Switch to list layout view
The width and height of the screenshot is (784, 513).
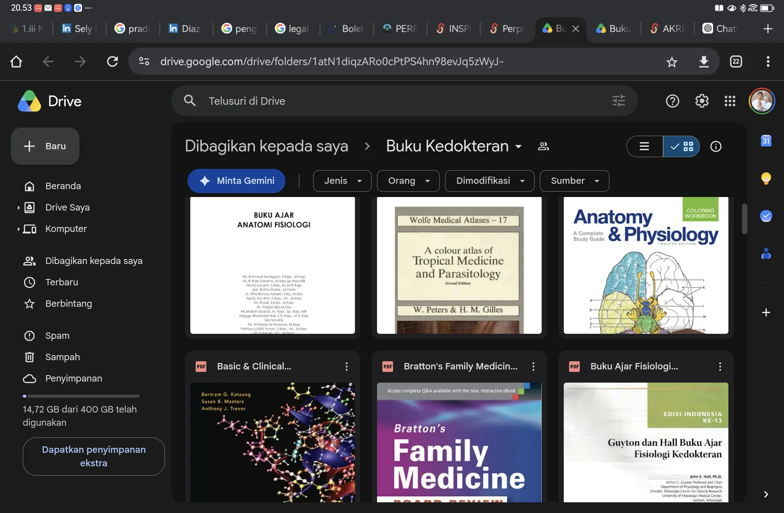(645, 146)
